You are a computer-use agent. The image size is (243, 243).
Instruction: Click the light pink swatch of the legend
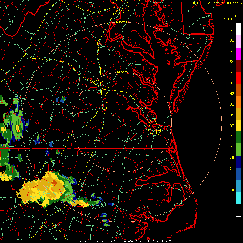[x=238, y=41]
